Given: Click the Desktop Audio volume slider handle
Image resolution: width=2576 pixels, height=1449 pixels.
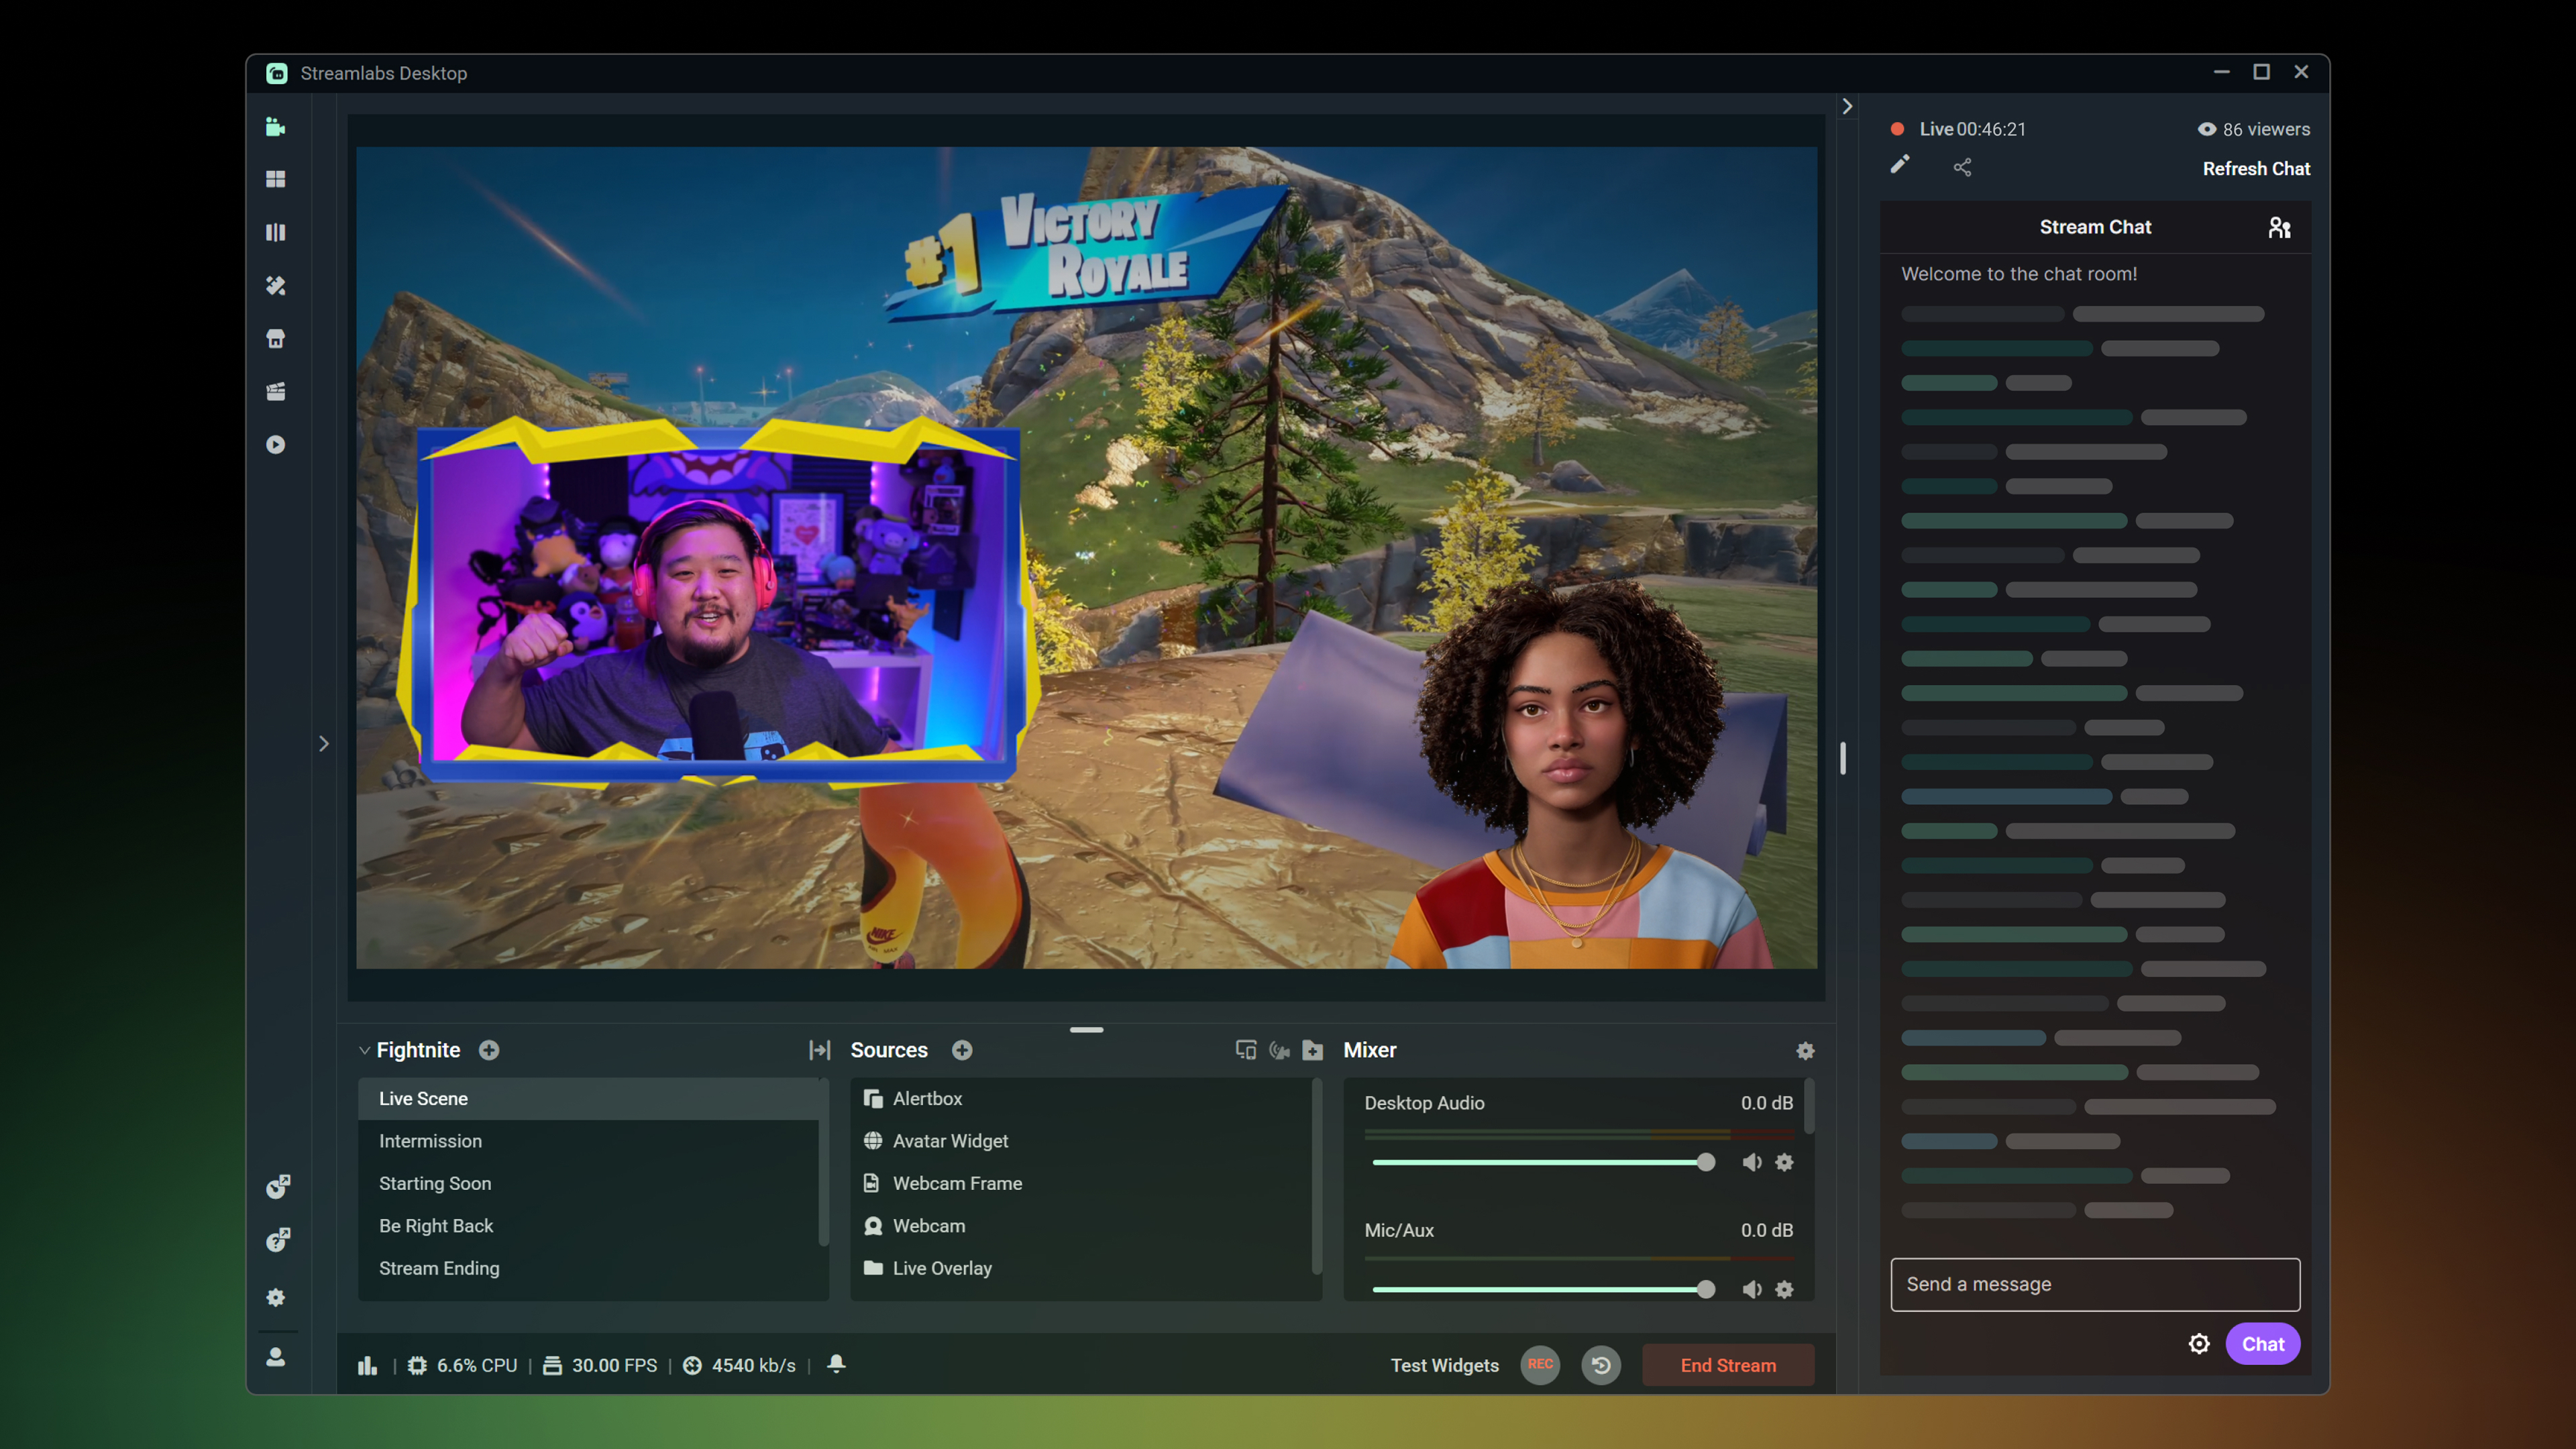Looking at the screenshot, I should [x=1706, y=1162].
